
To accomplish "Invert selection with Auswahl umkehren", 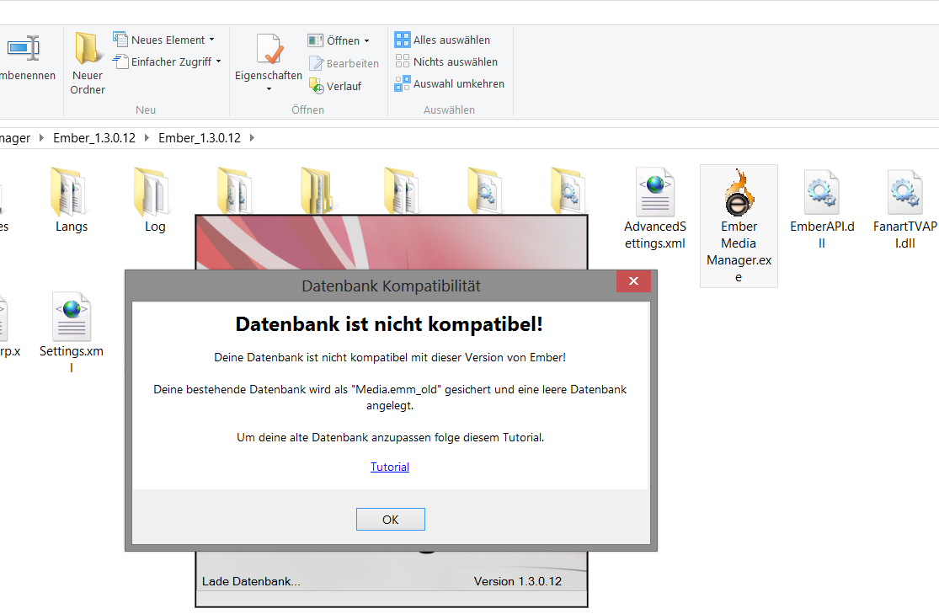I will point(450,84).
